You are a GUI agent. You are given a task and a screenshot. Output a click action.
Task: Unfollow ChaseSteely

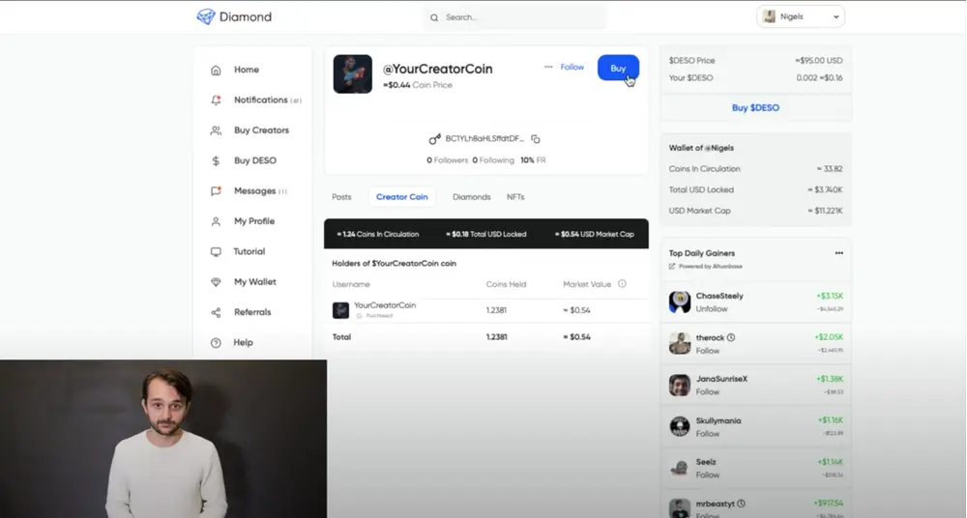click(x=712, y=309)
